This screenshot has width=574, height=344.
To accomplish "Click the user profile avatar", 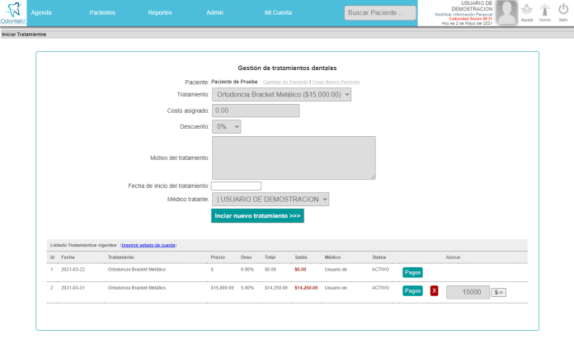I will [x=506, y=12].
